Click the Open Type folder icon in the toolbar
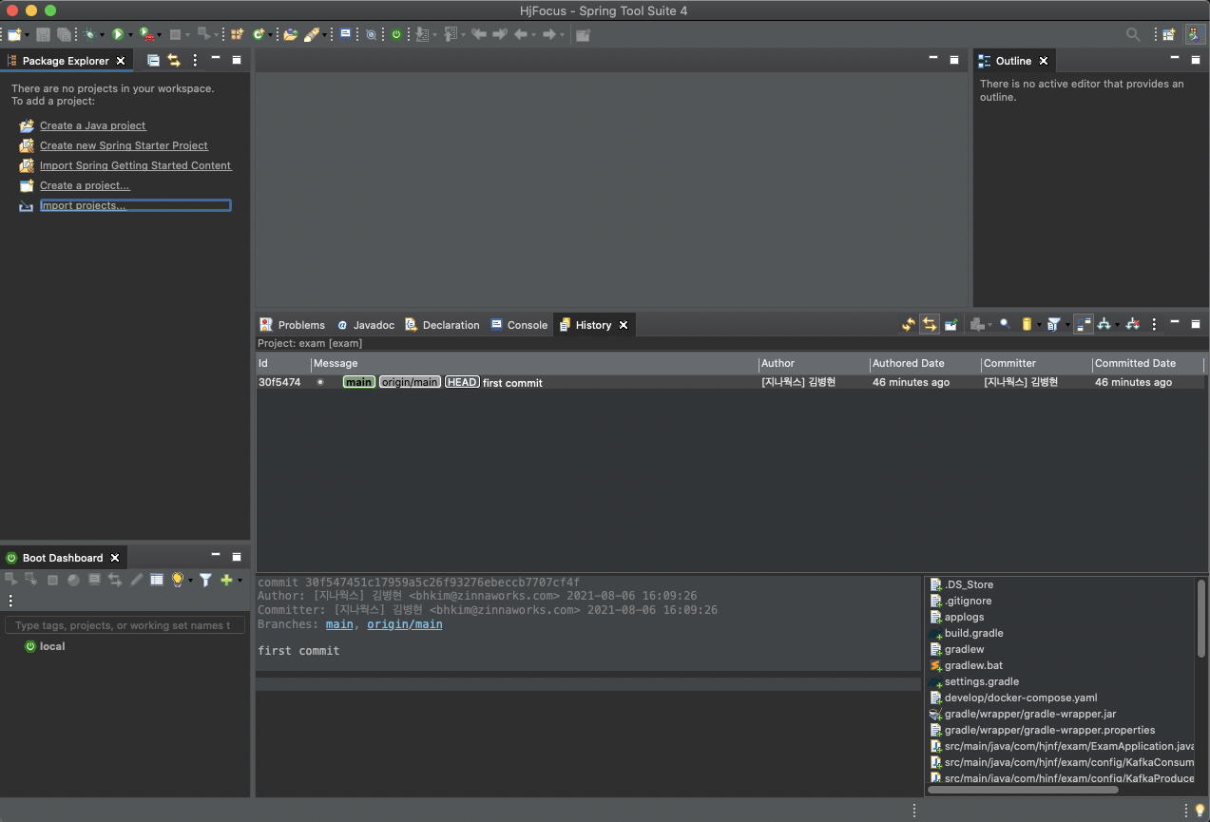This screenshot has width=1210, height=822. click(x=290, y=34)
